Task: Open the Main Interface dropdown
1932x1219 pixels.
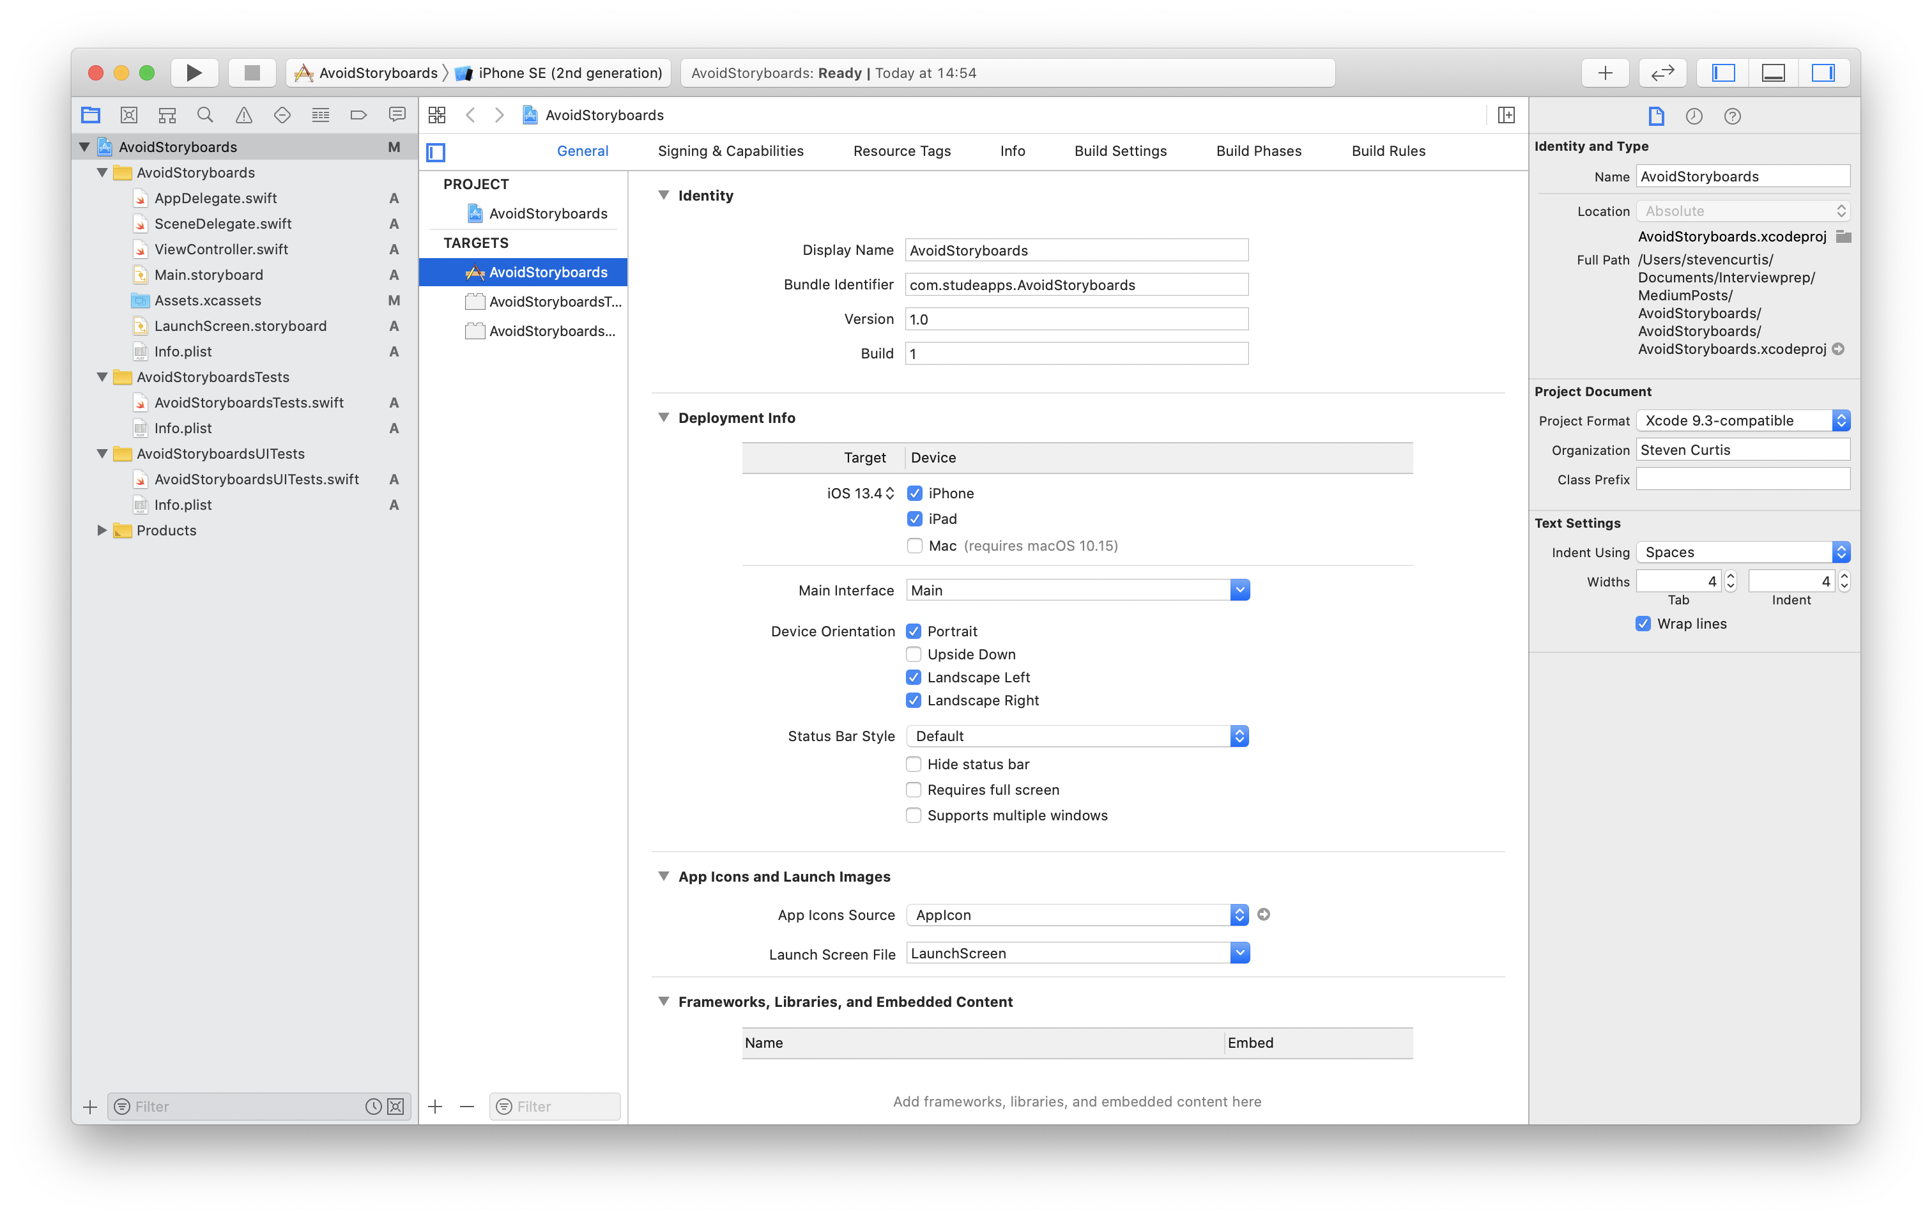Action: coord(1239,590)
